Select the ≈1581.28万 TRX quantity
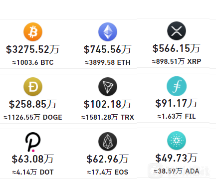The height and width of the screenshot is (186, 216). coord(108,117)
